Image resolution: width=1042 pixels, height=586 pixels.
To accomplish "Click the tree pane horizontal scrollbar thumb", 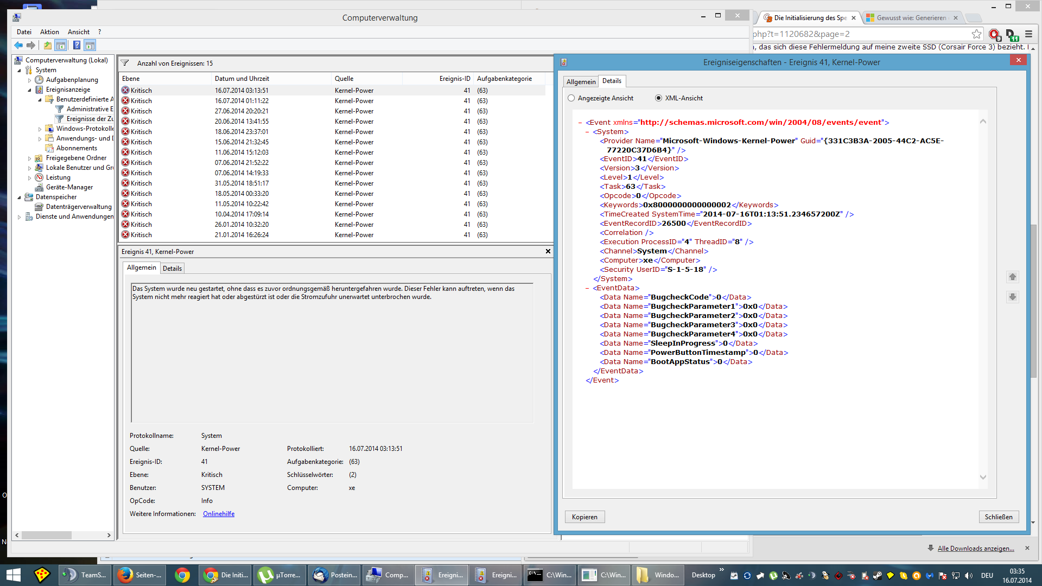I will pyautogui.click(x=47, y=536).
